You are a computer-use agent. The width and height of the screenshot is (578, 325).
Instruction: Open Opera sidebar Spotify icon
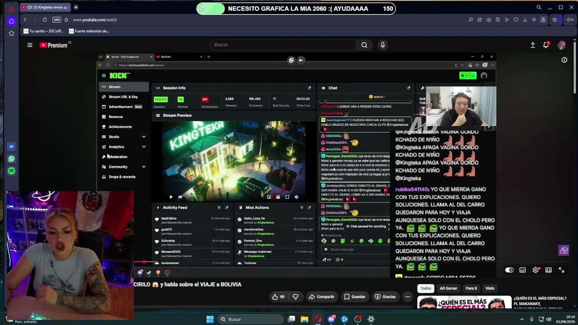(x=11, y=171)
